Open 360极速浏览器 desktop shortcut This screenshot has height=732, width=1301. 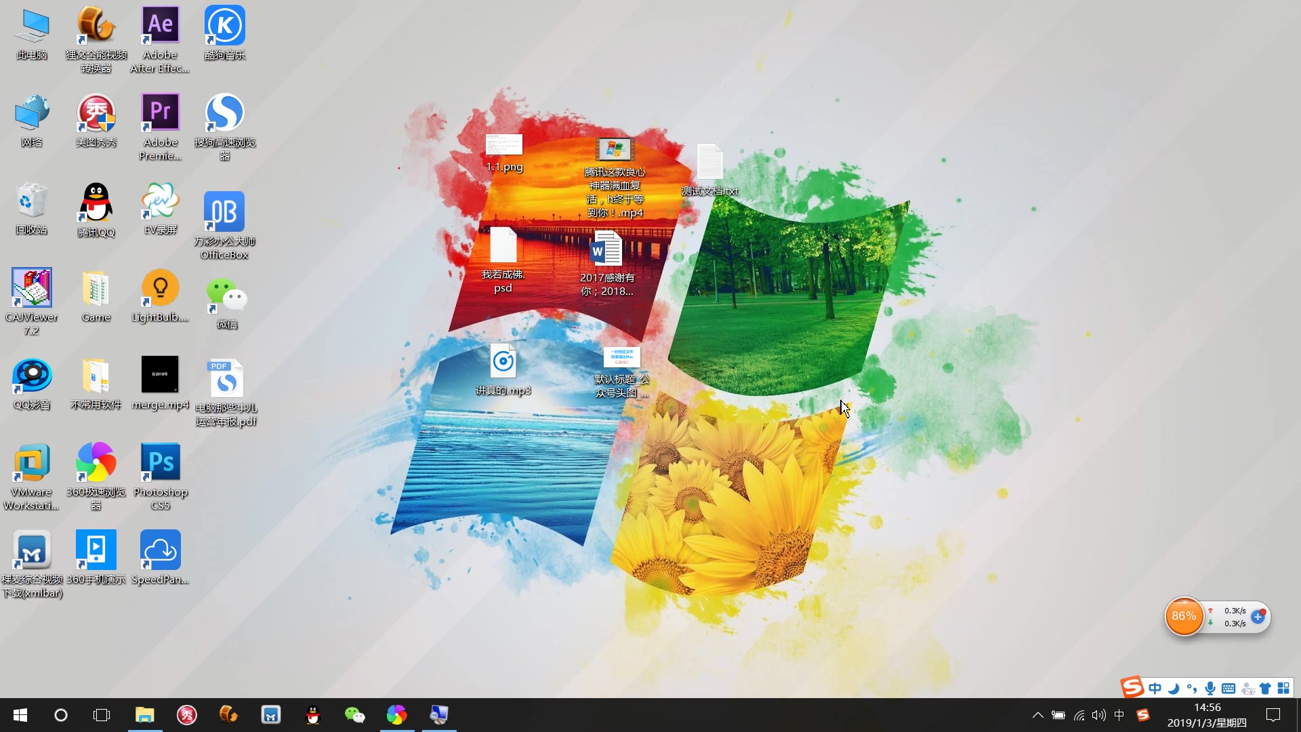(x=96, y=476)
